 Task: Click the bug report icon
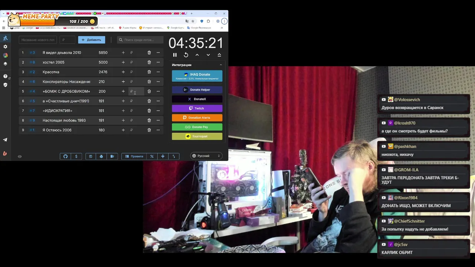click(x=101, y=156)
